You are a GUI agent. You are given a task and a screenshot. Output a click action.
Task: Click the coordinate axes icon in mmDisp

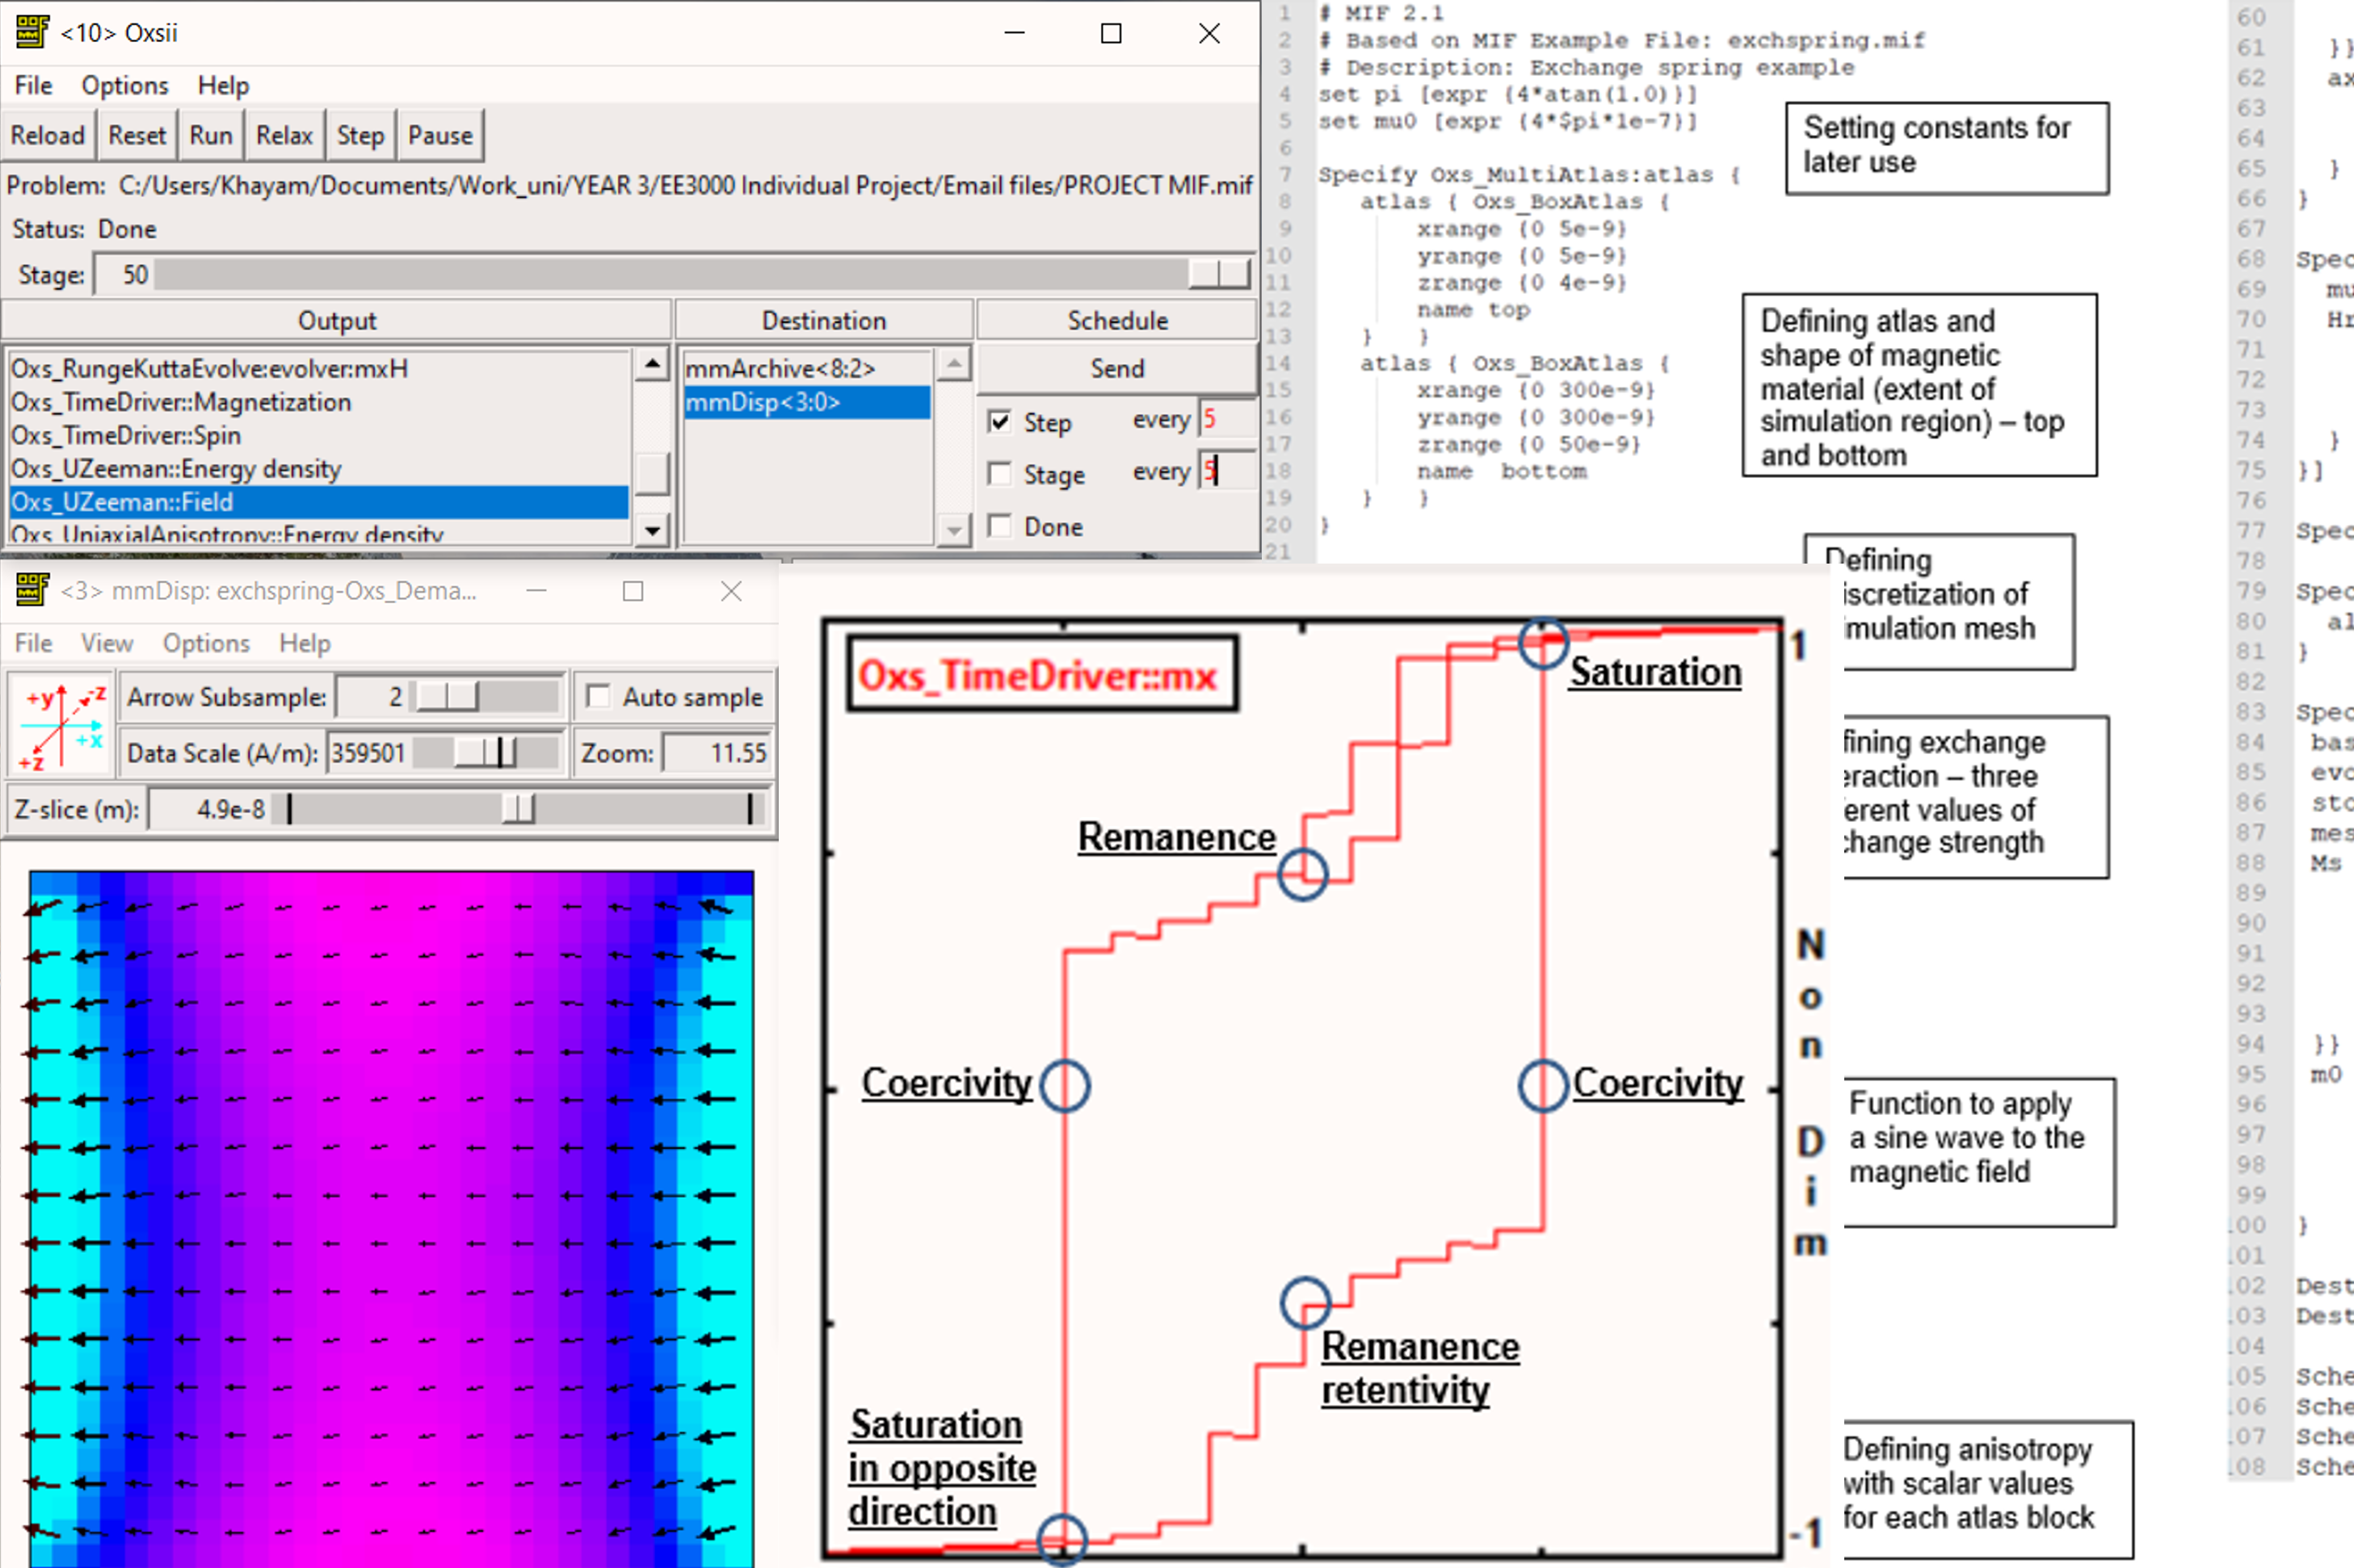pyautogui.click(x=62, y=727)
